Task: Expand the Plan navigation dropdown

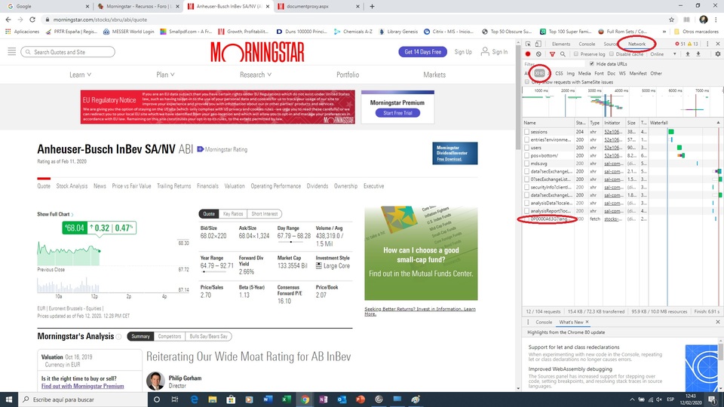Action: coord(165,75)
